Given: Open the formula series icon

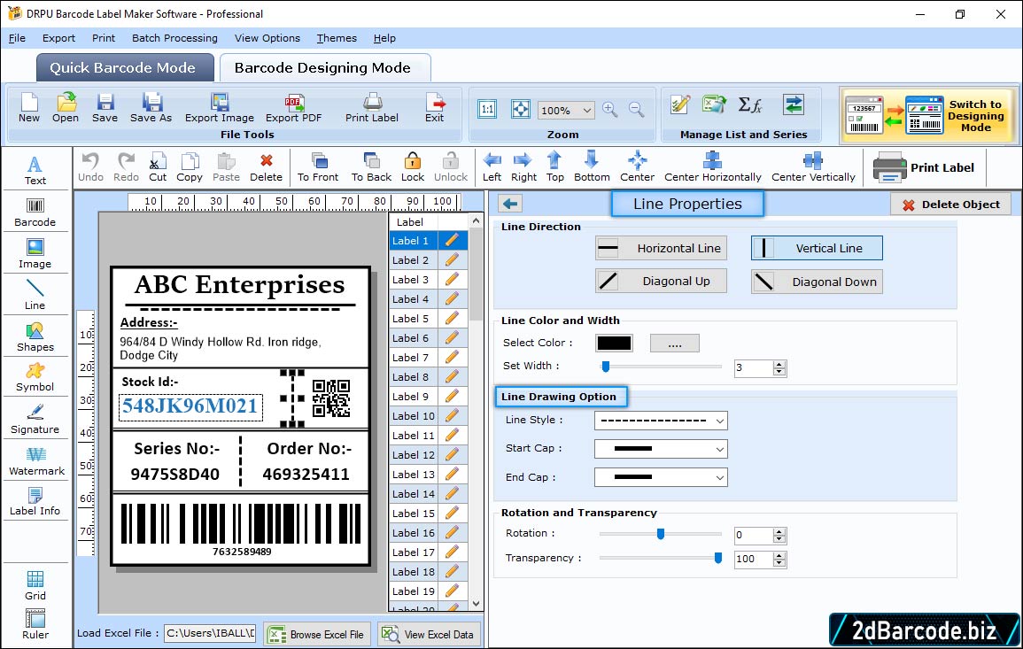Looking at the screenshot, I should [x=750, y=104].
